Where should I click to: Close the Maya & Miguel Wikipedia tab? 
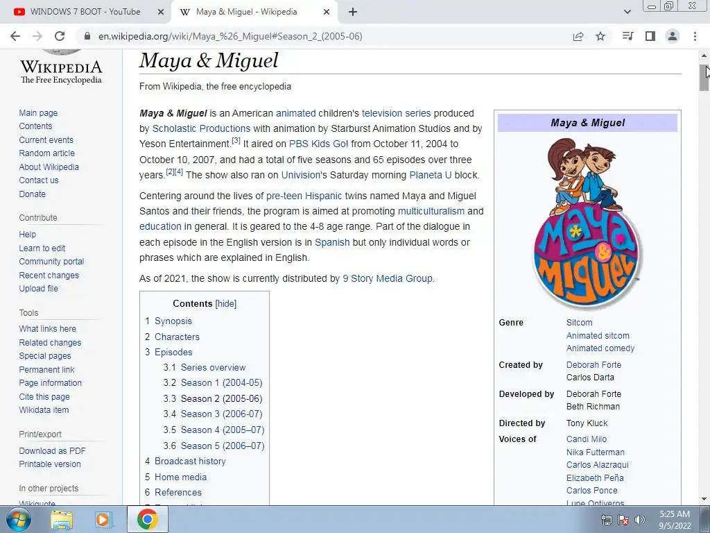click(x=327, y=12)
